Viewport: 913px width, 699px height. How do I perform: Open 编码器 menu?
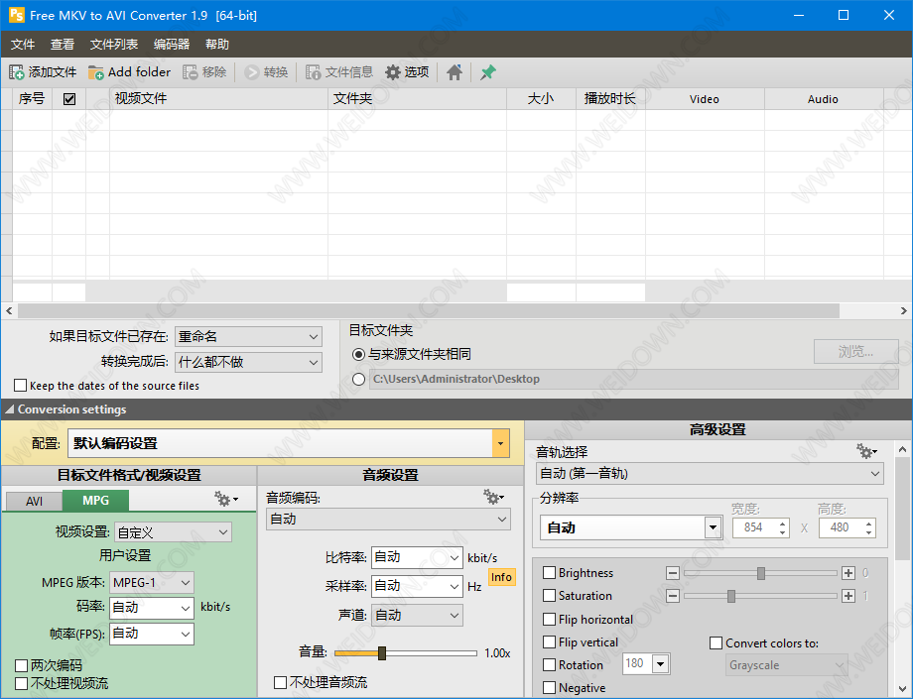[x=171, y=45]
